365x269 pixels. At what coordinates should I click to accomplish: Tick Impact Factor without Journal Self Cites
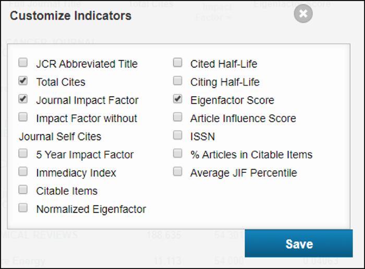(x=23, y=117)
